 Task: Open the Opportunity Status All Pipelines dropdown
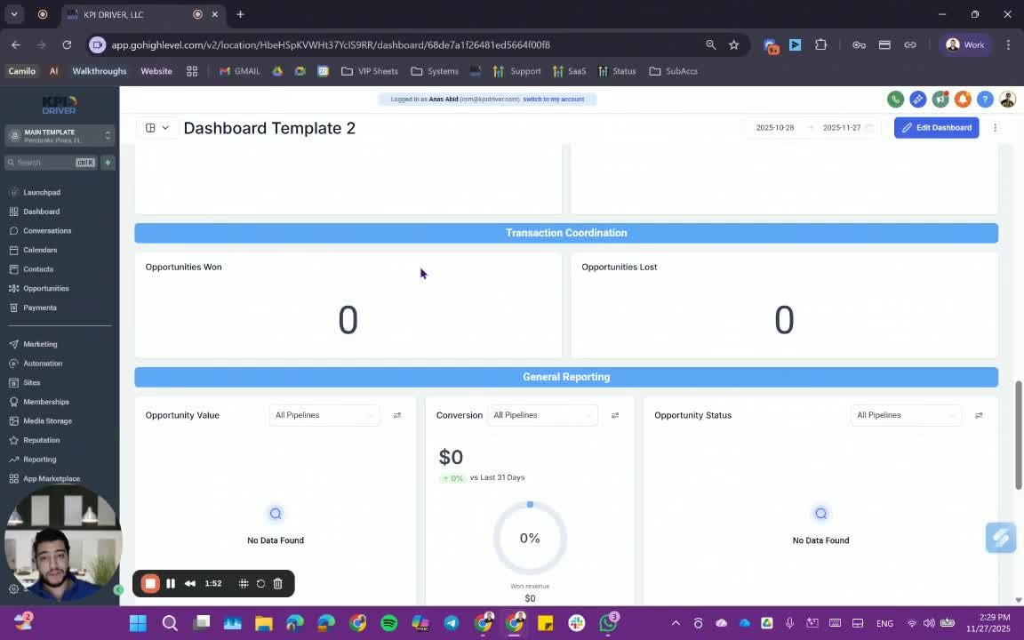pyautogui.click(x=905, y=415)
